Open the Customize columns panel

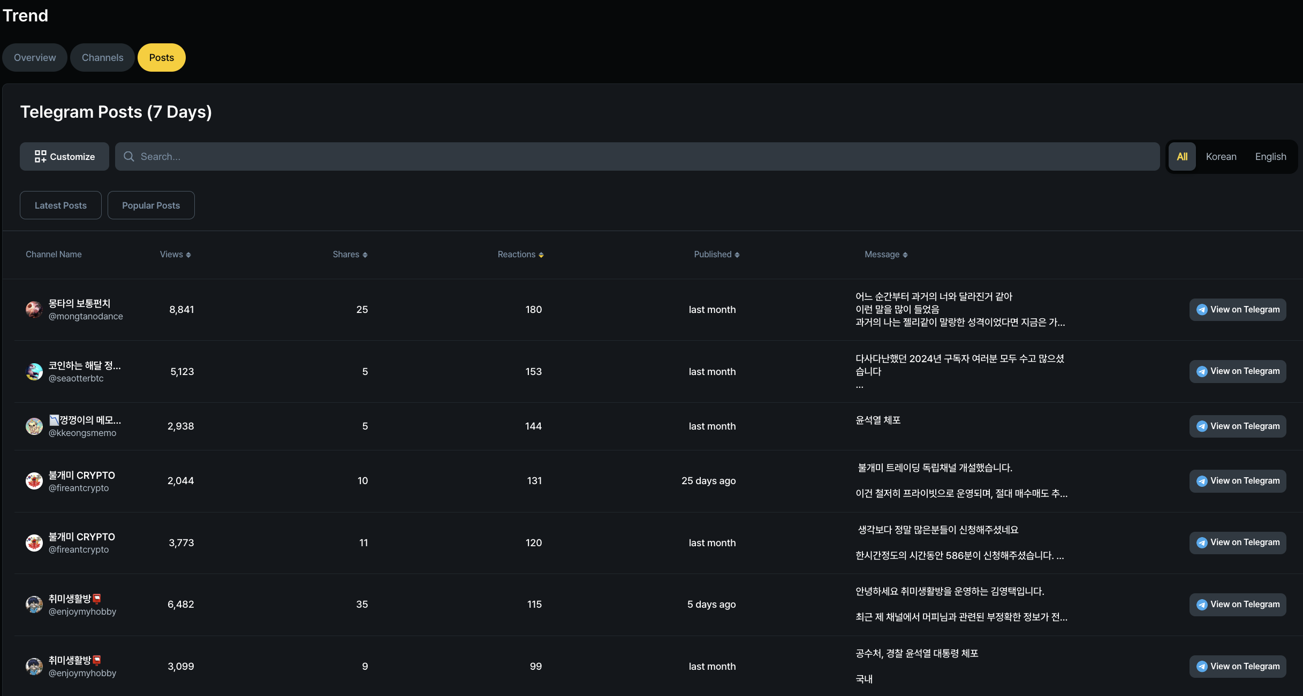click(64, 157)
